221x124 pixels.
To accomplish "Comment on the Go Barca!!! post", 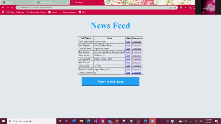I will pyautogui.click(x=136, y=55).
